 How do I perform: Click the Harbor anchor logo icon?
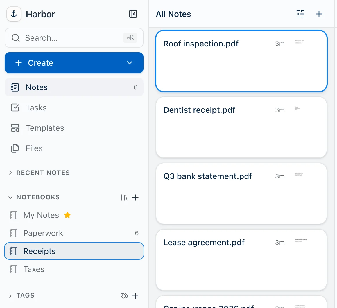pyautogui.click(x=14, y=14)
